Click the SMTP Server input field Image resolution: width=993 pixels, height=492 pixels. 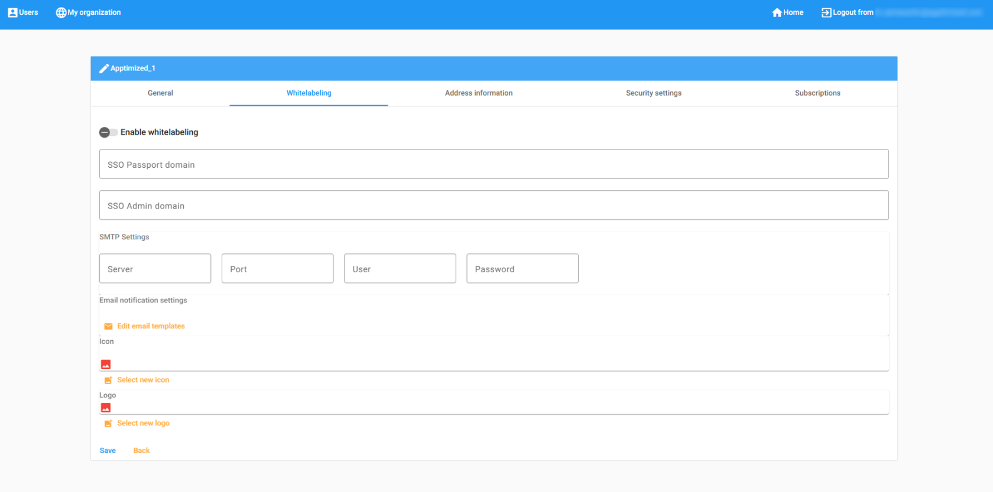click(x=155, y=269)
